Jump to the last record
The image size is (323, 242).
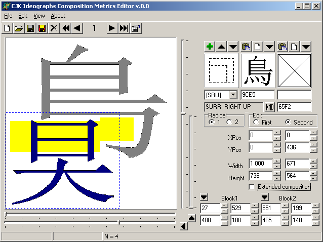(x=124, y=28)
